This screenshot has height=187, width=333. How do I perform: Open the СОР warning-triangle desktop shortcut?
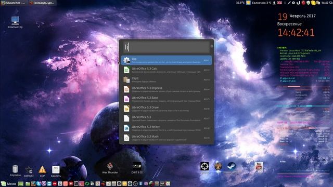(x=42, y=171)
